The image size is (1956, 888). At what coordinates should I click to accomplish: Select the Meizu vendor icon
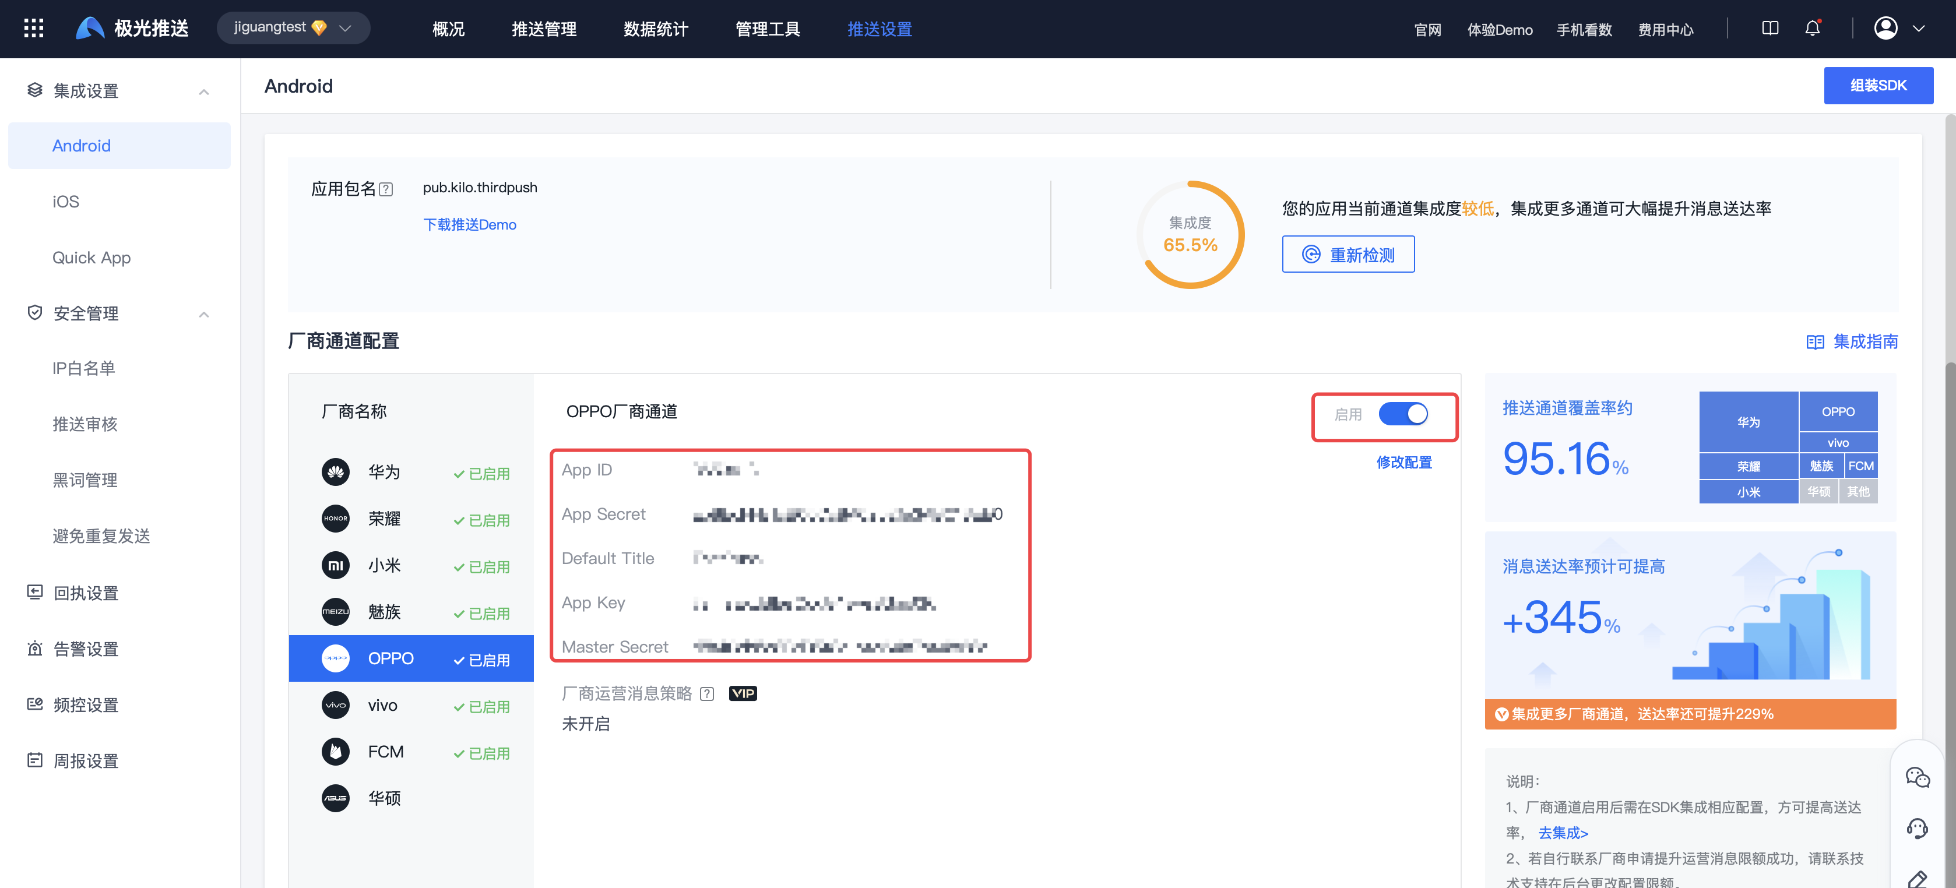[x=336, y=612]
